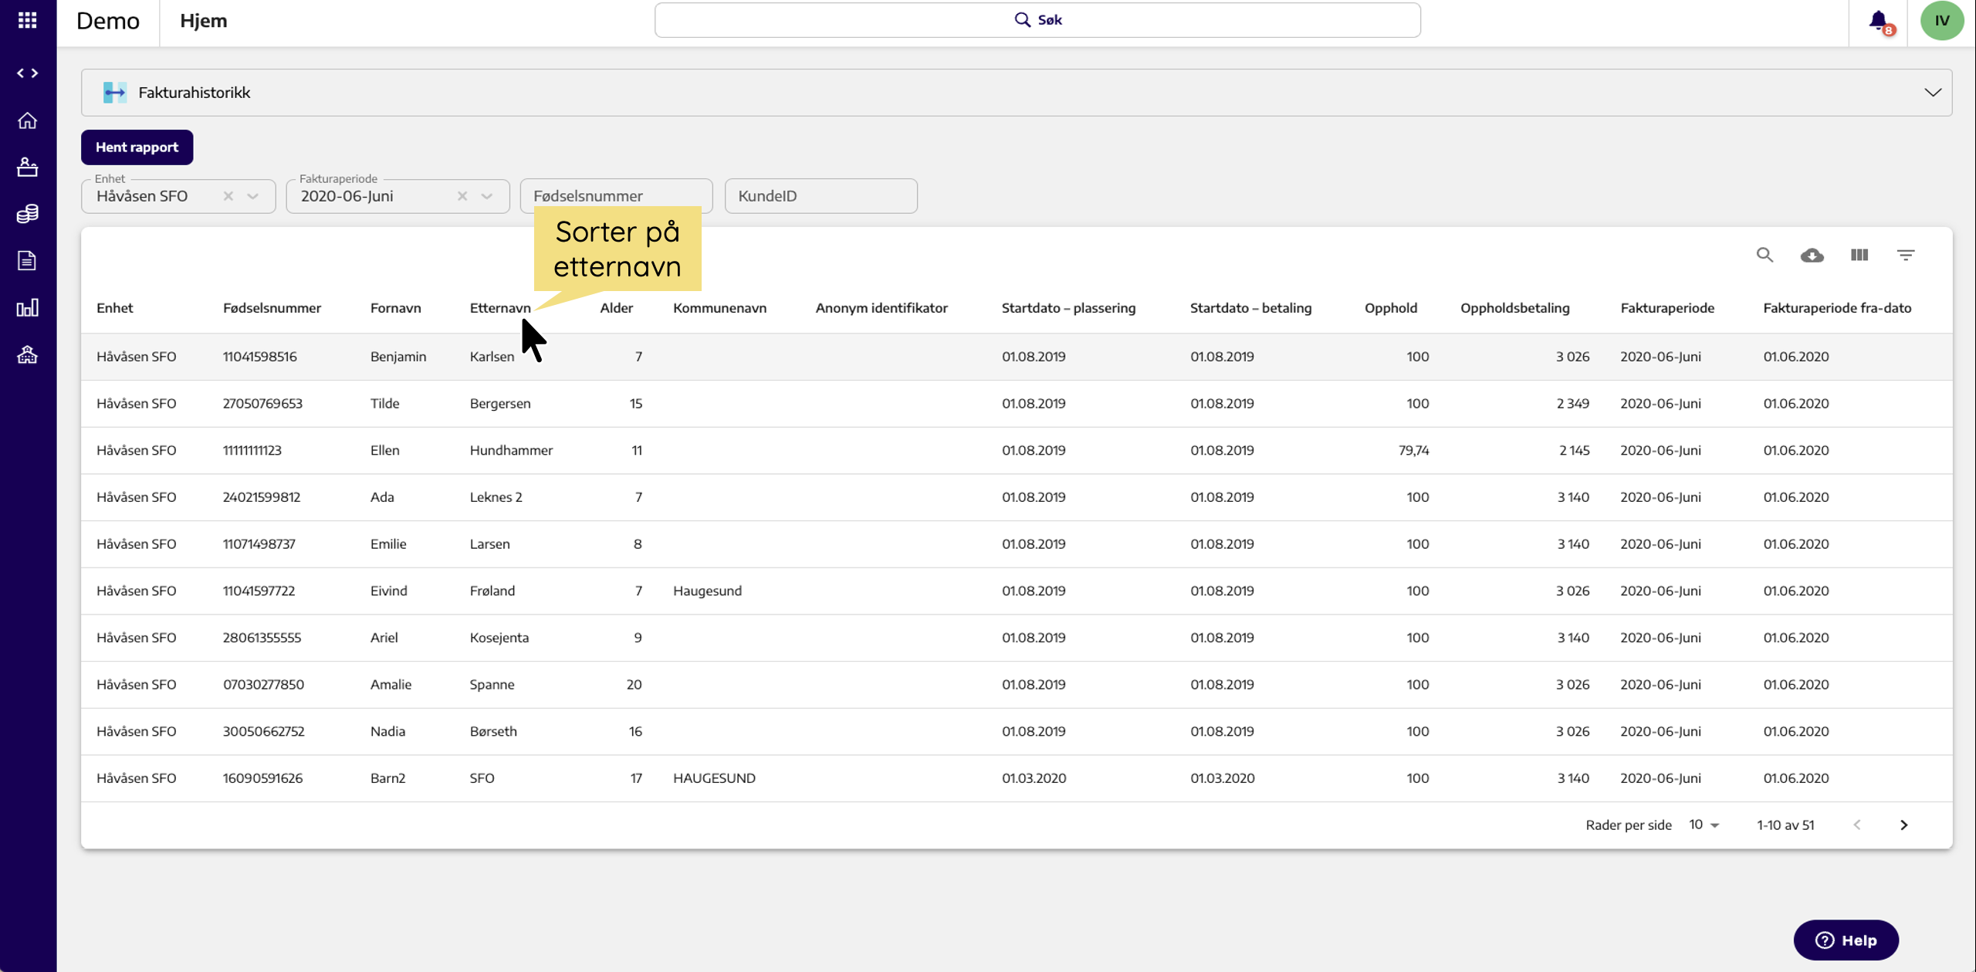
Task: Sort by Fakturaperiode column header
Action: pyautogui.click(x=1667, y=308)
